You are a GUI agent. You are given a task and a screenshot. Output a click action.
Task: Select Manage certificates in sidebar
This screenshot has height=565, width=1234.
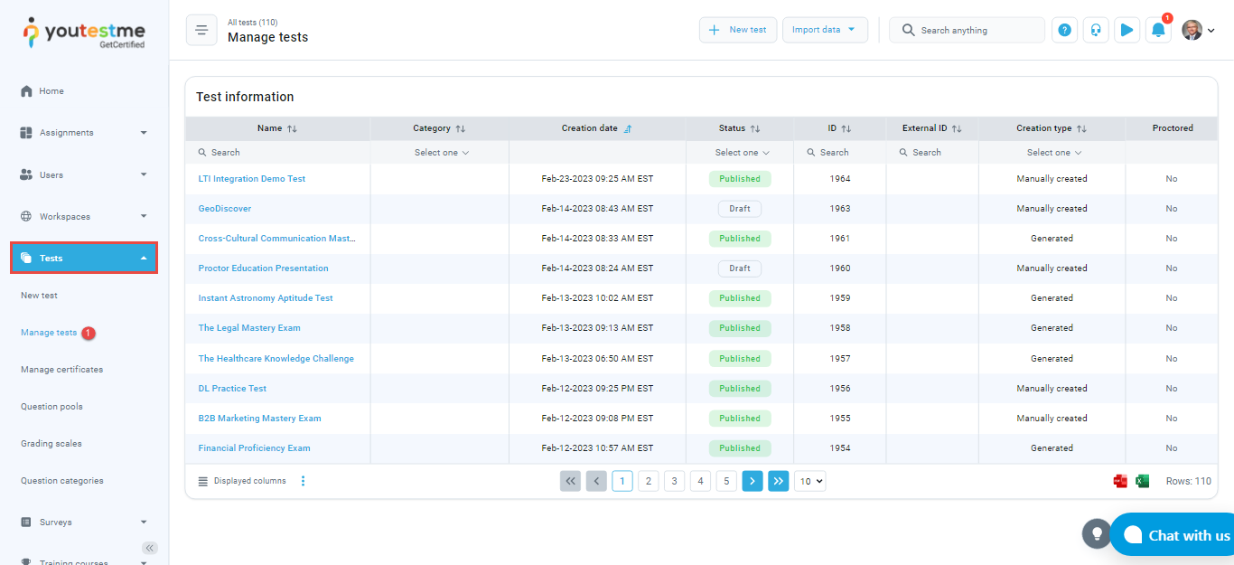[x=61, y=370]
